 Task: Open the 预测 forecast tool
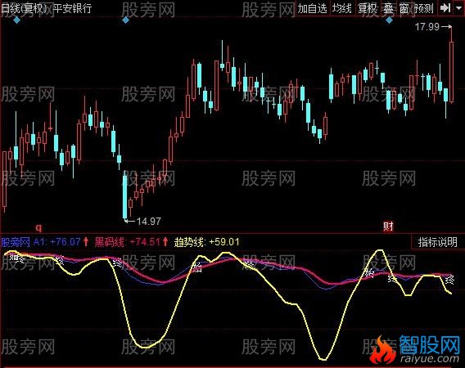point(424,8)
